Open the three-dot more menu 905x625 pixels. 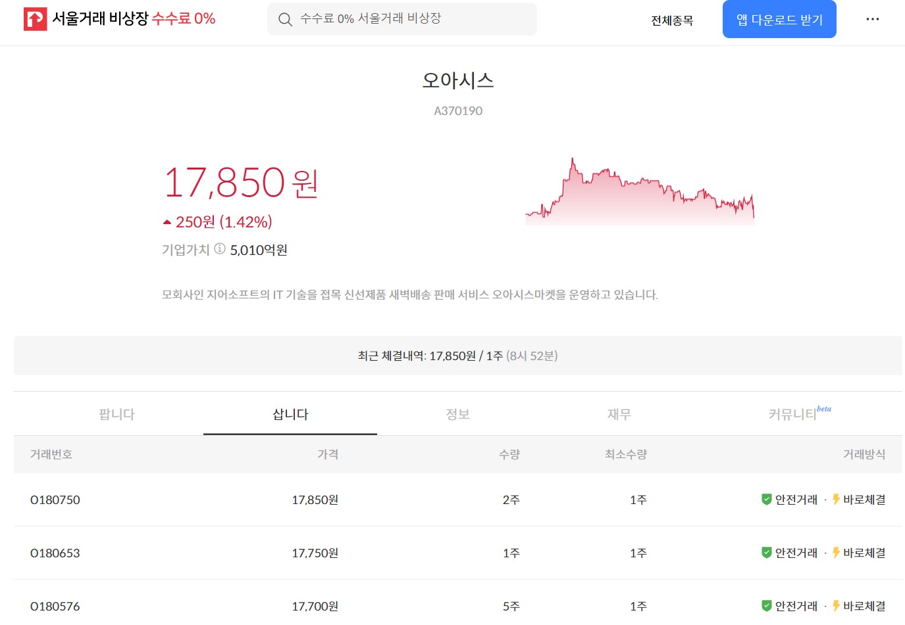click(873, 19)
